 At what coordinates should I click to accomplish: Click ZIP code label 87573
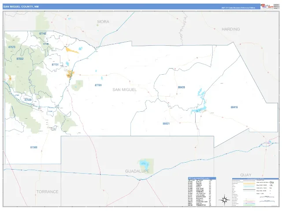[12, 47]
